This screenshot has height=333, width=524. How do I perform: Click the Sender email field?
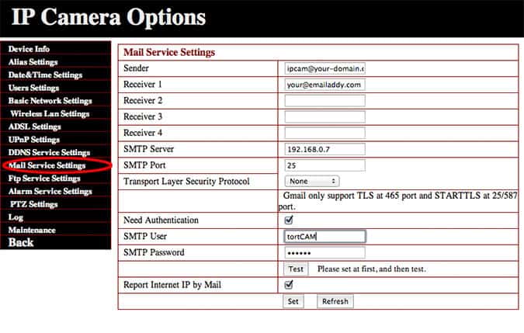click(324, 68)
